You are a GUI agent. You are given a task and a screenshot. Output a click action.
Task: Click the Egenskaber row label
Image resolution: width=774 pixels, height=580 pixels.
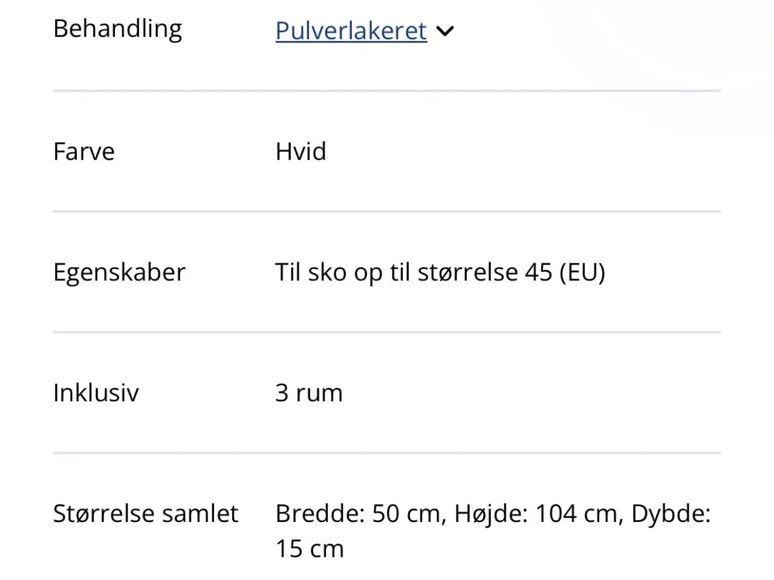coord(119,272)
